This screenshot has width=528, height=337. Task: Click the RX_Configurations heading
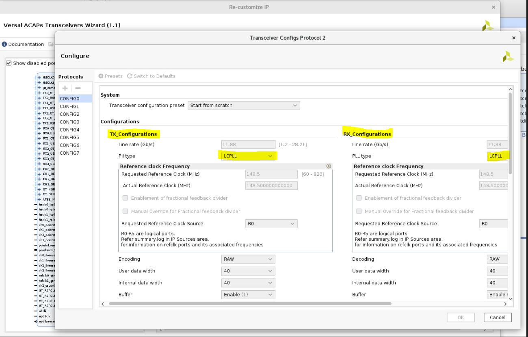(367, 134)
